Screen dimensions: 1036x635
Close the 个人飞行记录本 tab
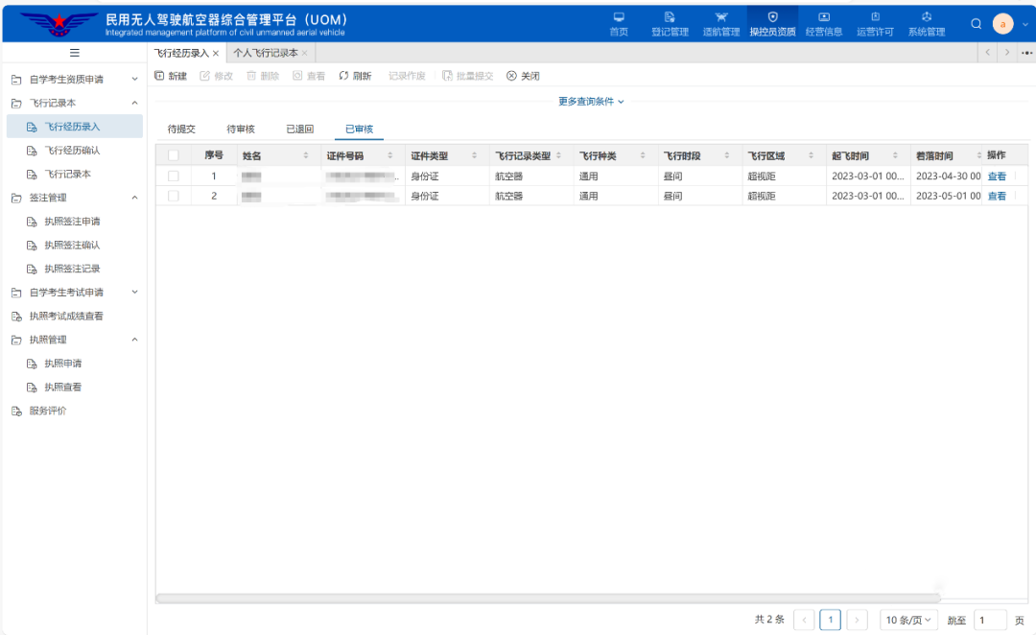pyautogui.click(x=305, y=54)
